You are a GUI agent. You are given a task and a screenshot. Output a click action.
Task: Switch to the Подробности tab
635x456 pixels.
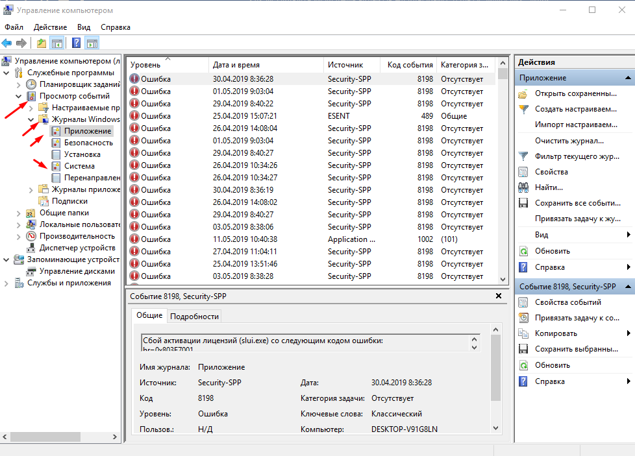pos(195,316)
